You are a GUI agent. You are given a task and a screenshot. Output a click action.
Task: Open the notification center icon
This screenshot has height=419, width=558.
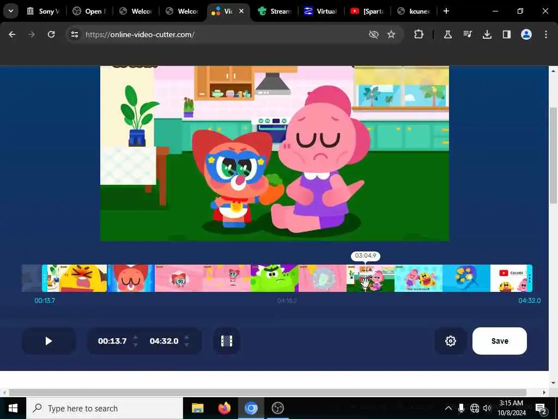click(541, 408)
